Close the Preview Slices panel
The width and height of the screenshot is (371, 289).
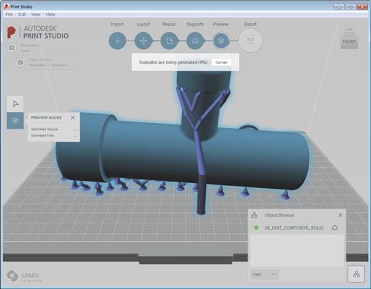pyautogui.click(x=72, y=117)
